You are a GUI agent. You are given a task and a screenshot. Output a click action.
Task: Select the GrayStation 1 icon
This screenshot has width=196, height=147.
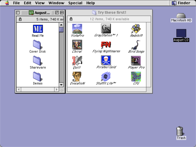(x=106, y=28)
